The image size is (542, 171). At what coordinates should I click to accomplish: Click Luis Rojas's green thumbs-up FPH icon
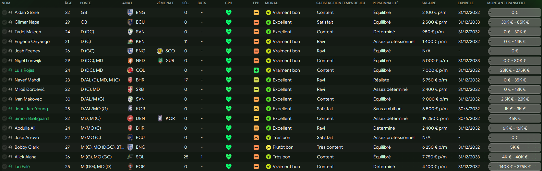click(x=256, y=70)
